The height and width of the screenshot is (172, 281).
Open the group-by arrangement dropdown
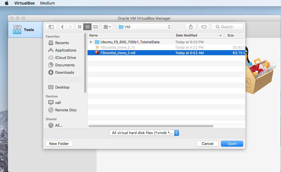click(107, 27)
